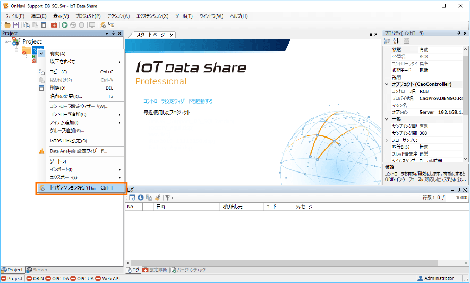The image size is (470, 283).
Task: Click the コントローラ設定ウィザードを起動する link
Action: coord(178,101)
